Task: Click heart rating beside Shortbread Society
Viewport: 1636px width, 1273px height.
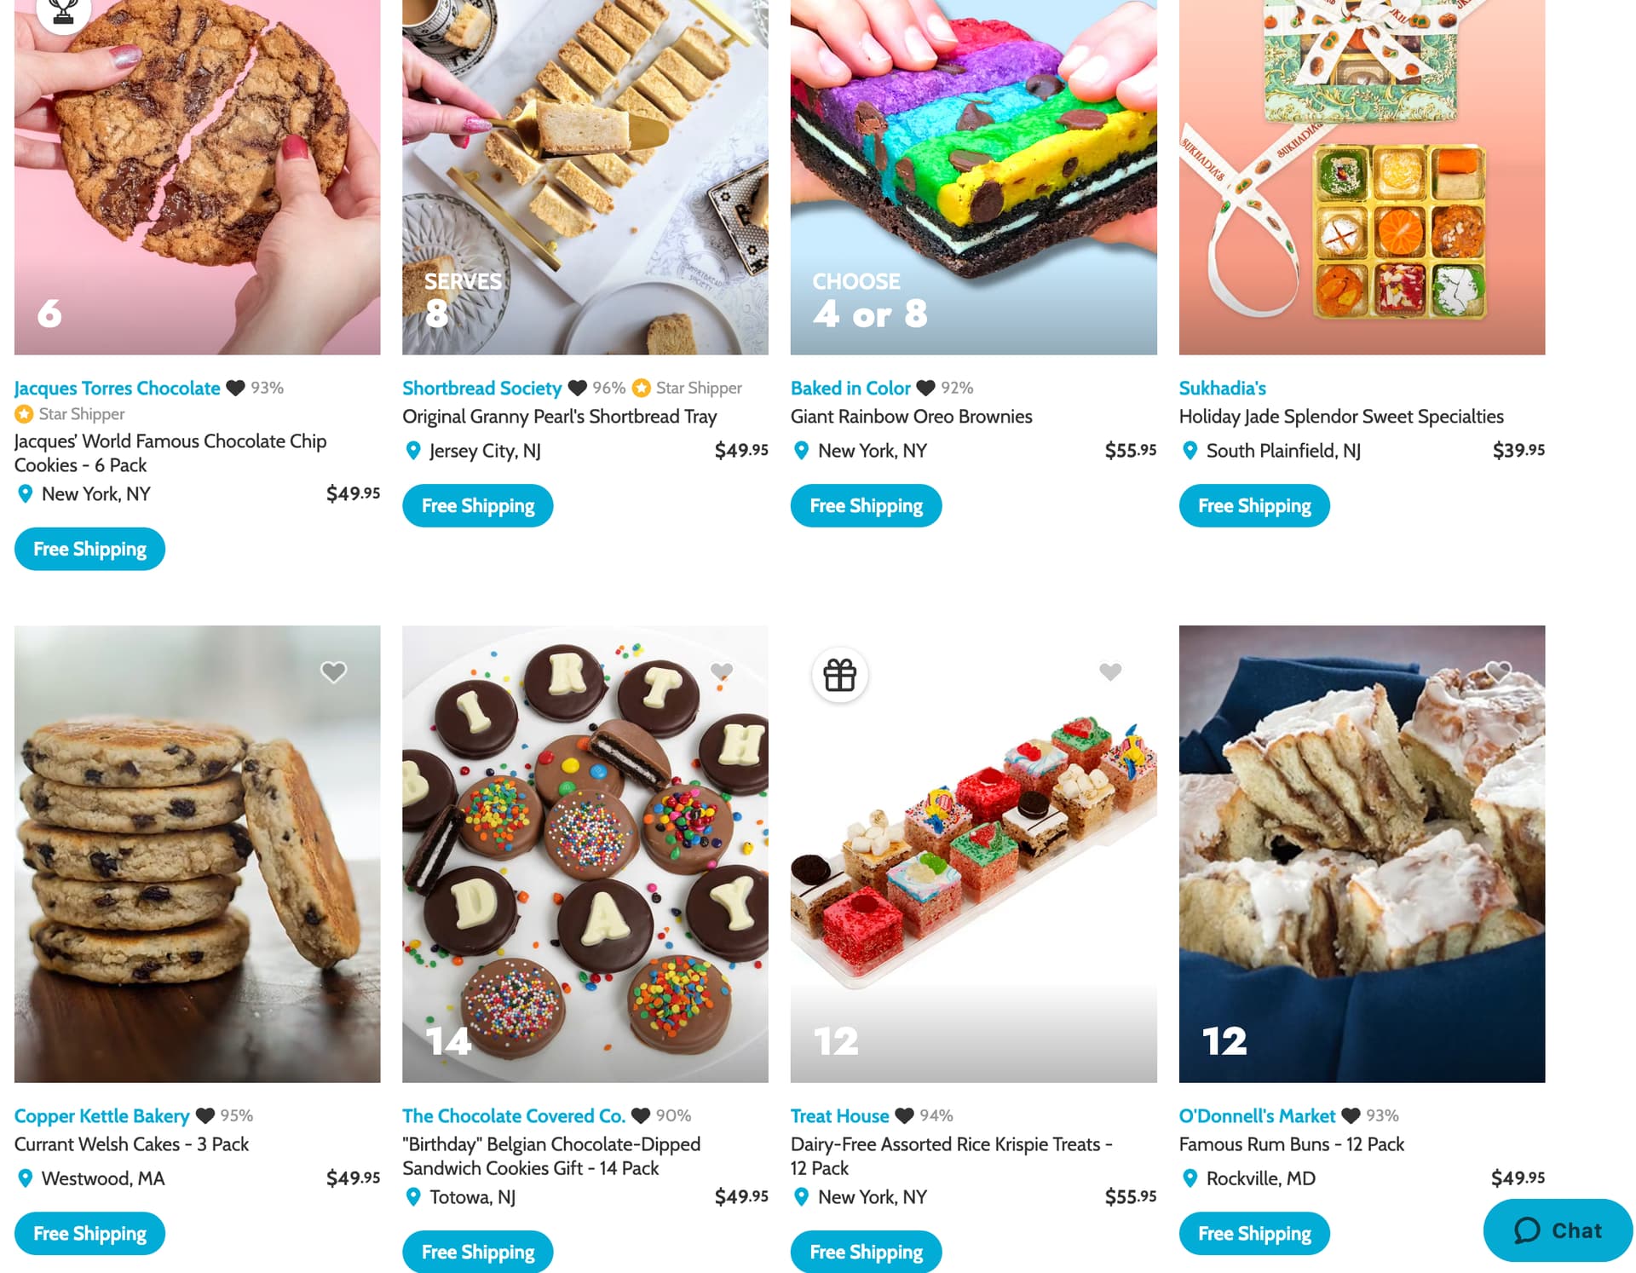Action: (577, 388)
